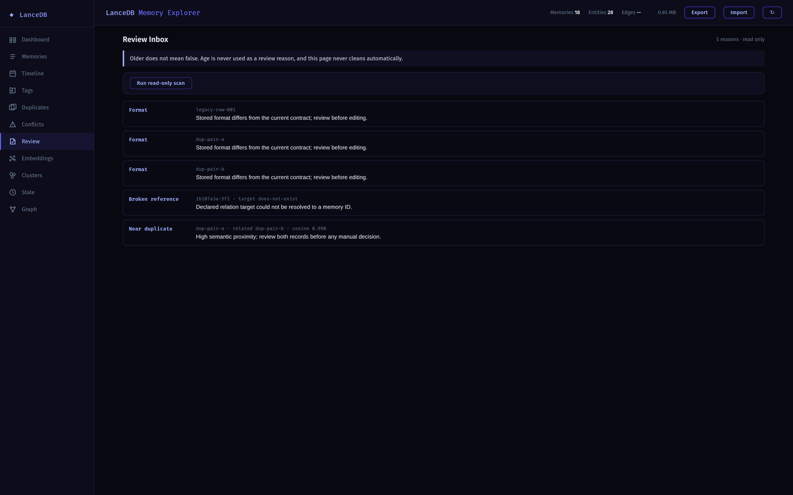Open the Broken reference review card

click(444, 203)
